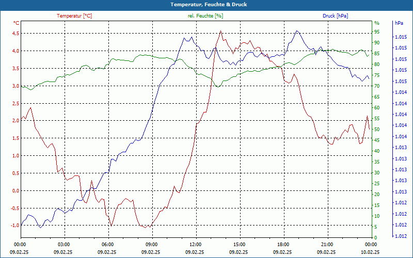Click the "1,5" temperature axis value
Screen dimensions: 413x258
(x=16, y=138)
